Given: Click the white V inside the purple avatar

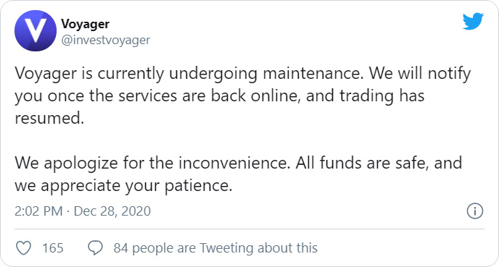Looking at the screenshot, I should pyautogui.click(x=36, y=31).
